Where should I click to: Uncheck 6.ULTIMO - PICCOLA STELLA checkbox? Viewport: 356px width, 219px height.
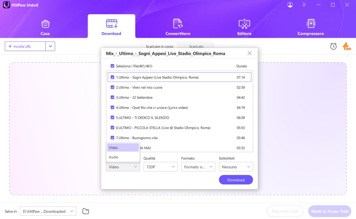(x=113, y=127)
